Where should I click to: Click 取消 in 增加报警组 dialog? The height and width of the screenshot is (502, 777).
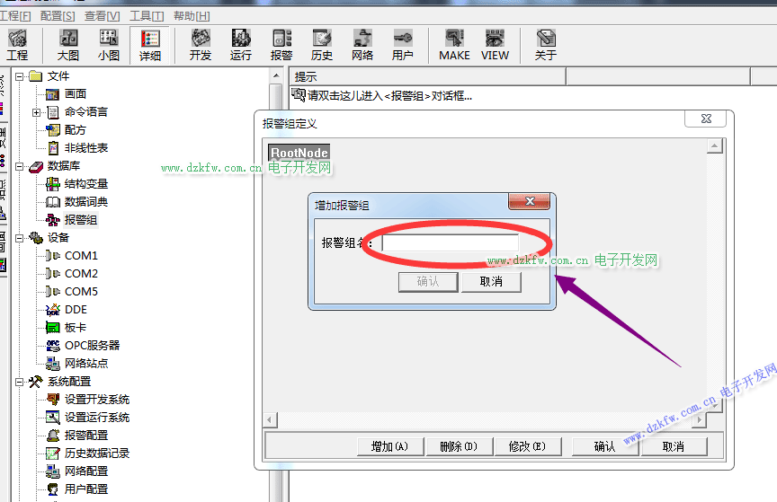pyautogui.click(x=491, y=282)
